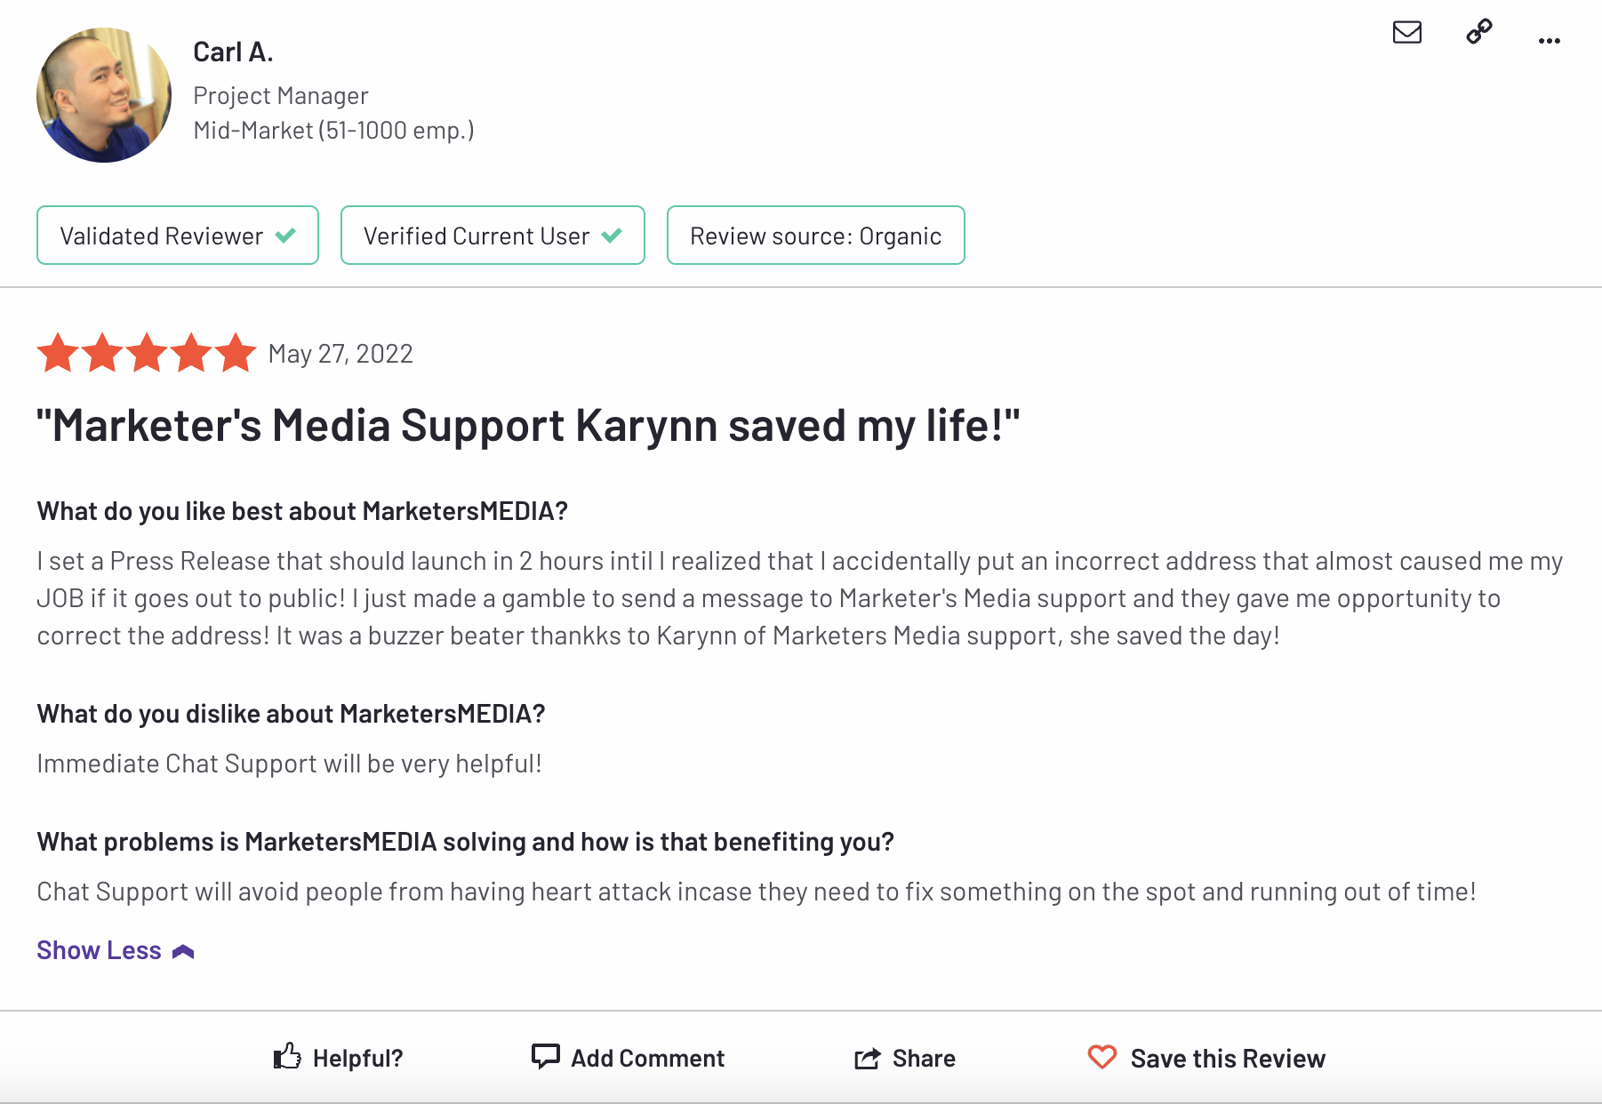The image size is (1602, 1104).
Task: Click the Show Less chevron arrow
Action: [183, 952]
